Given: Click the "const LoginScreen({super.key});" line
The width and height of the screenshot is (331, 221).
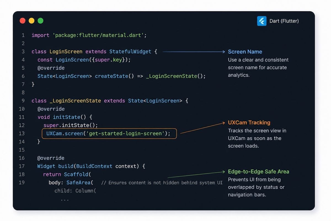Looking at the screenshot, I should coord(84,60).
